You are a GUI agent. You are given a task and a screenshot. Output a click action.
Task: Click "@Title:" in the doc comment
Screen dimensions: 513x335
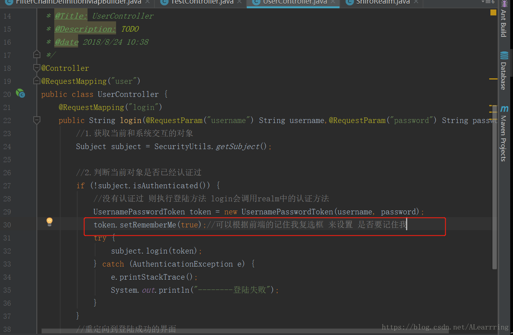[x=71, y=16]
